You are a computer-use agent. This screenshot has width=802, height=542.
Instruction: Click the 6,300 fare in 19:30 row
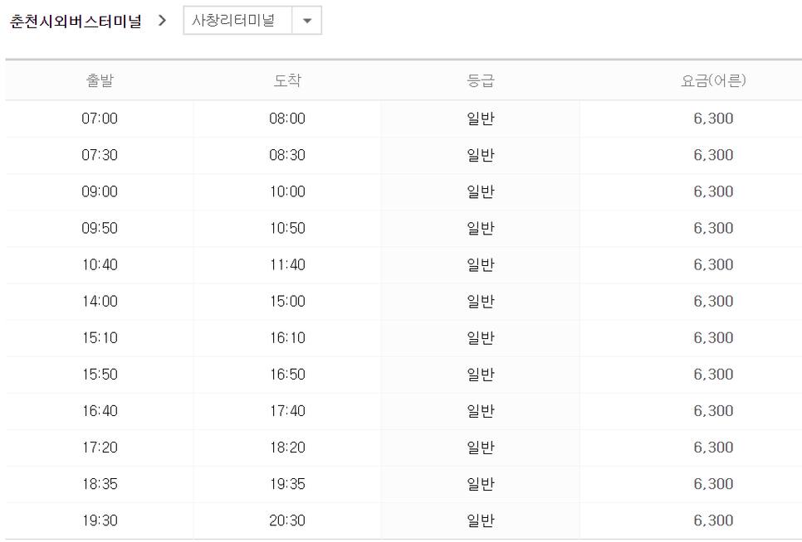713,520
